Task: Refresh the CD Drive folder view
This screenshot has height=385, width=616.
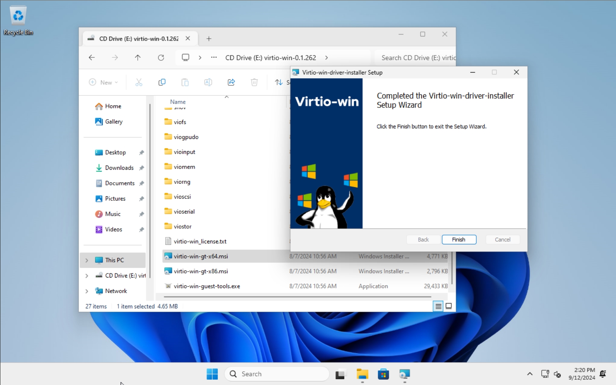Action: (161, 58)
